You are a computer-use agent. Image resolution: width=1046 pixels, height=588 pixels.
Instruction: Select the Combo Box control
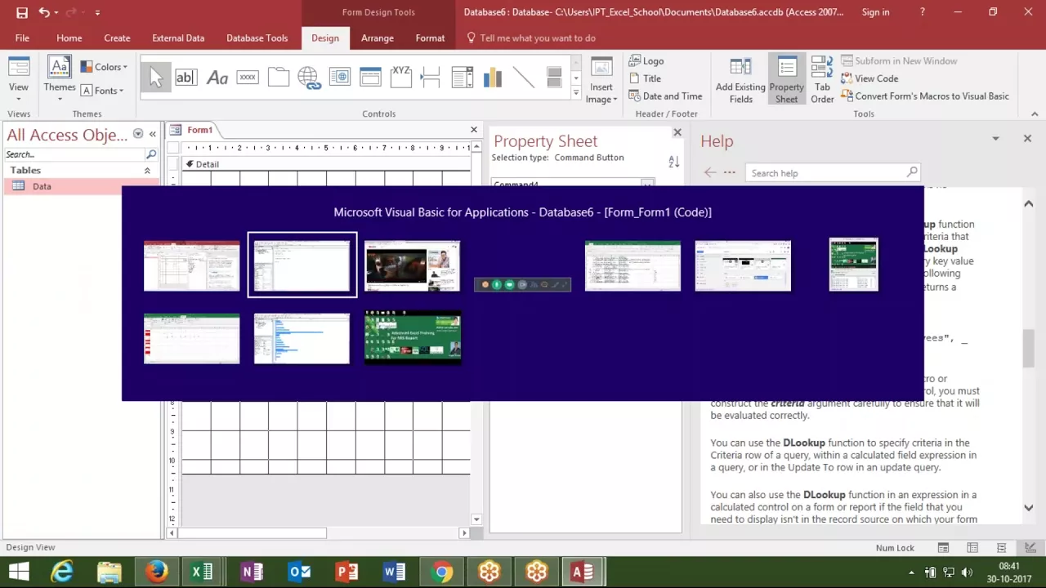(x=463, y=78)
